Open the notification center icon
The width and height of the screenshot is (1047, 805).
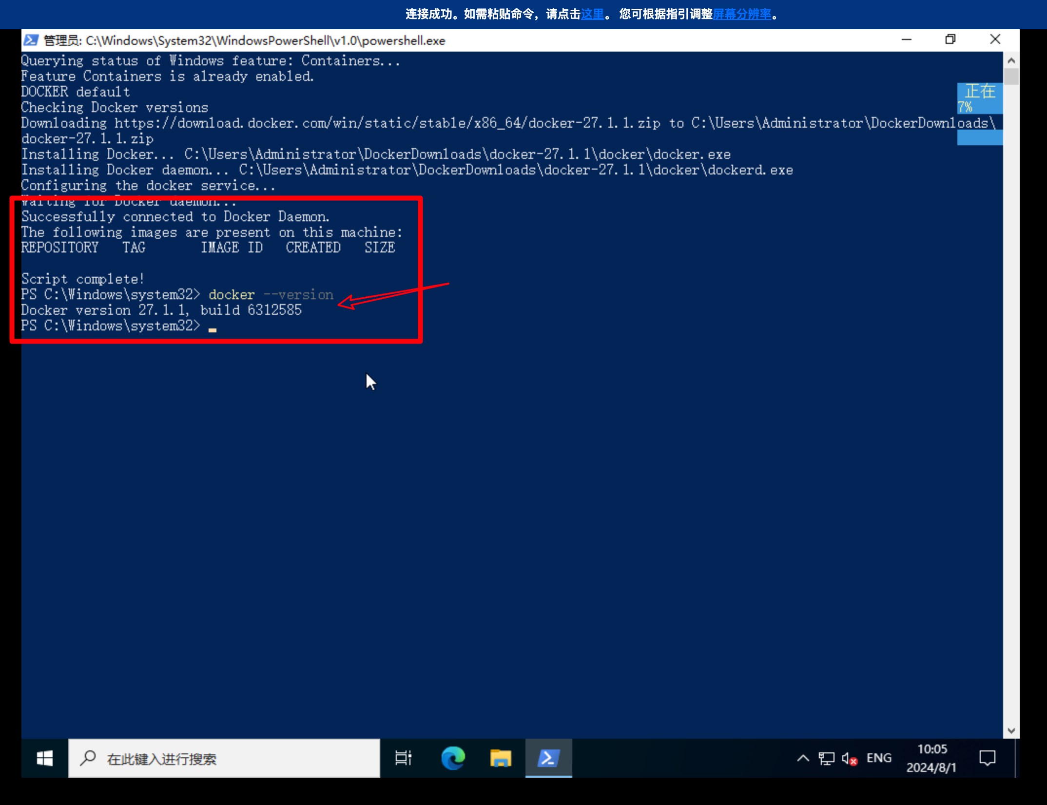[988, 758]
